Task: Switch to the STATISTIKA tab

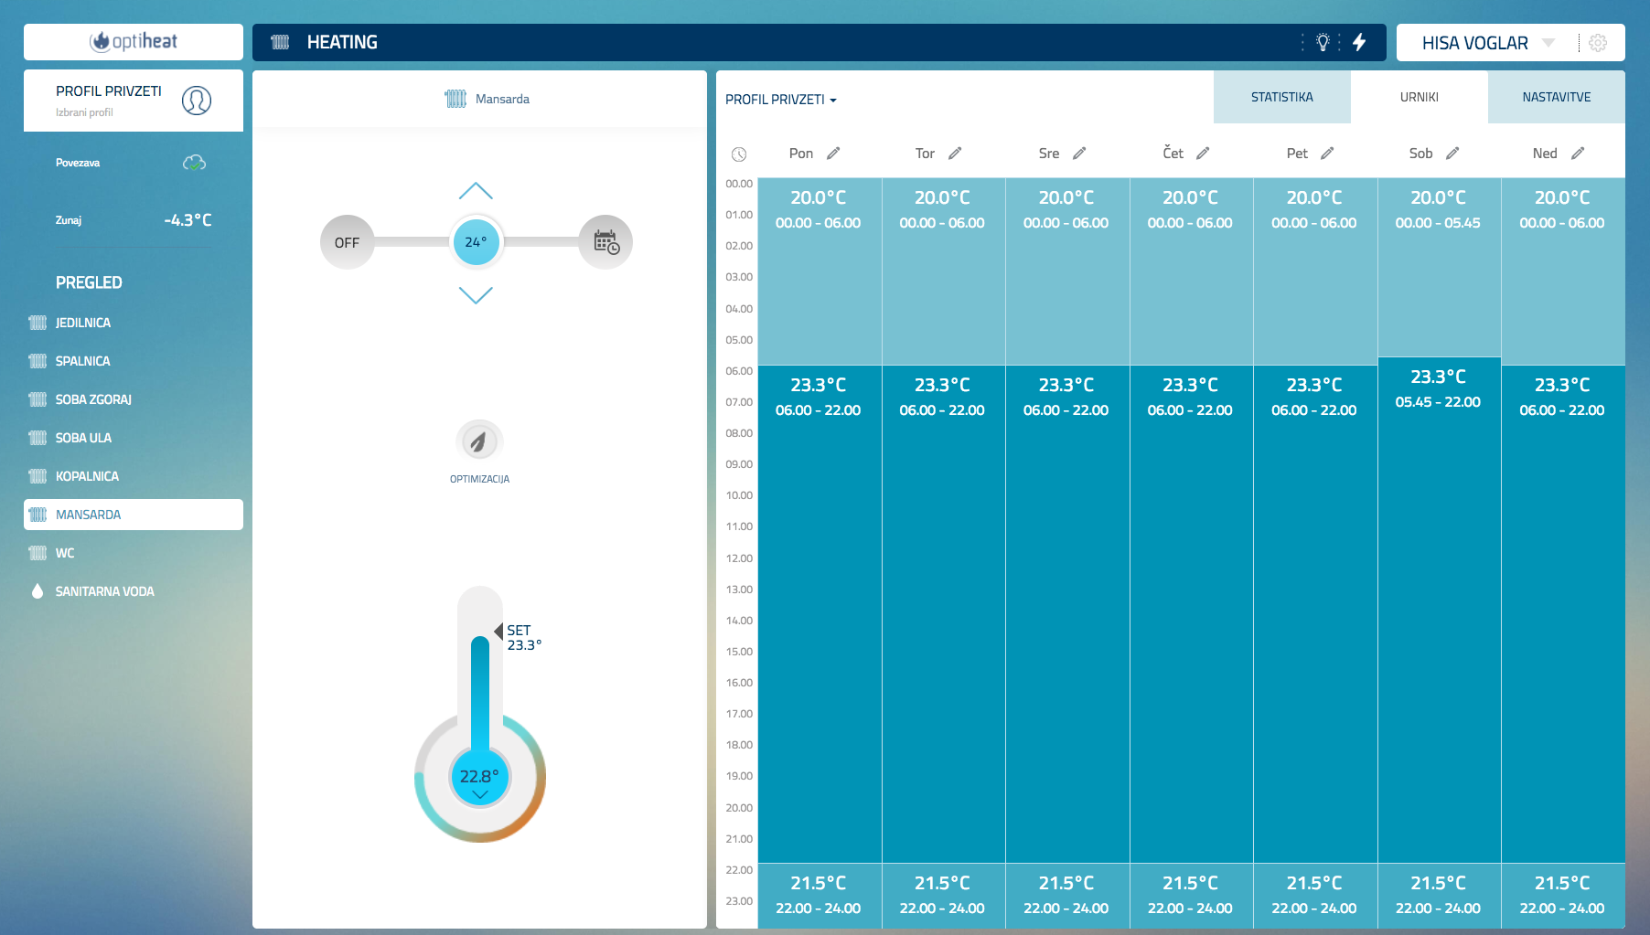Action: 1282,97
